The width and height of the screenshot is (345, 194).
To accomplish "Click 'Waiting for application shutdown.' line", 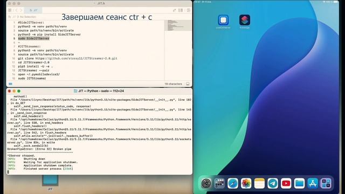I will coord(43,162).
